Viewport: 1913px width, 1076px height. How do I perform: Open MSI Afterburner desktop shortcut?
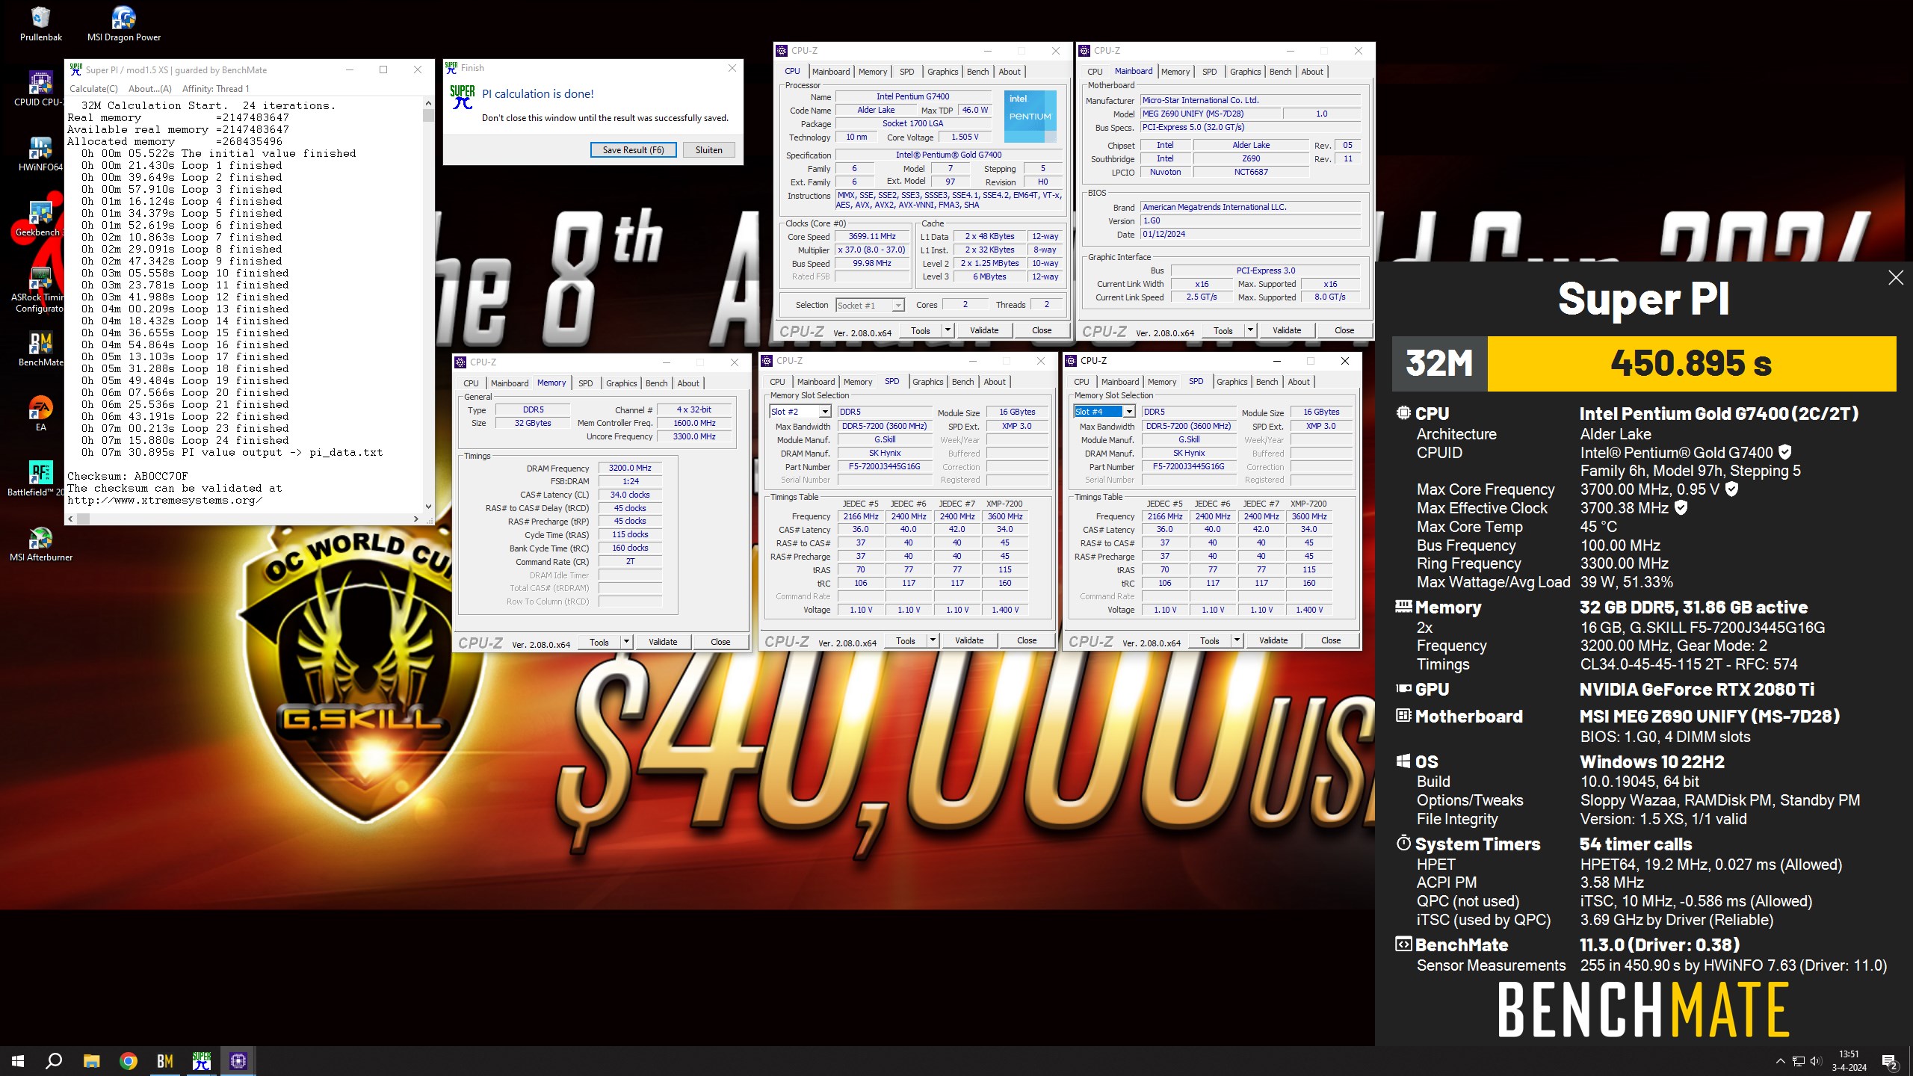pyautogui.click(x=40, y=543)
